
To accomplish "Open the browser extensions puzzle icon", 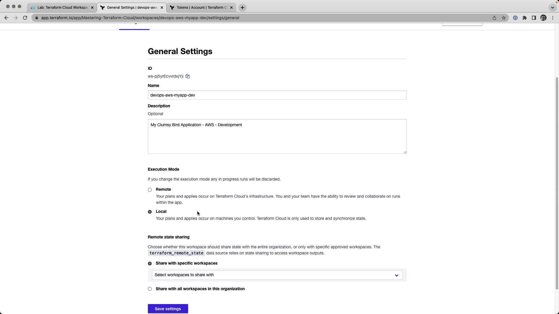I will coord(525,18).
